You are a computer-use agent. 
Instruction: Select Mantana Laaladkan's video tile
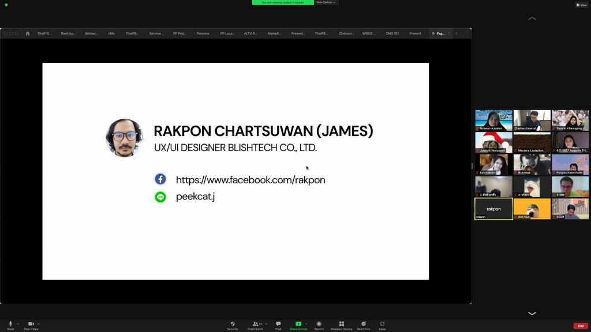point(532,142)
